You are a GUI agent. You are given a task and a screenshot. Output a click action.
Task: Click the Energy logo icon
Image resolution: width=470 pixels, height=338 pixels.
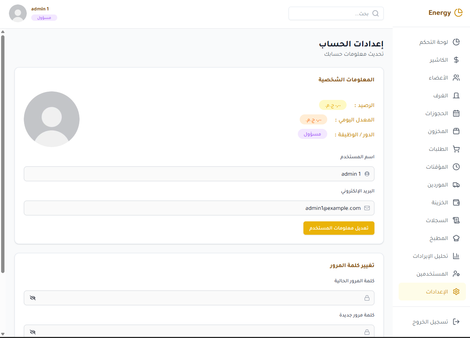coord(458,13)
